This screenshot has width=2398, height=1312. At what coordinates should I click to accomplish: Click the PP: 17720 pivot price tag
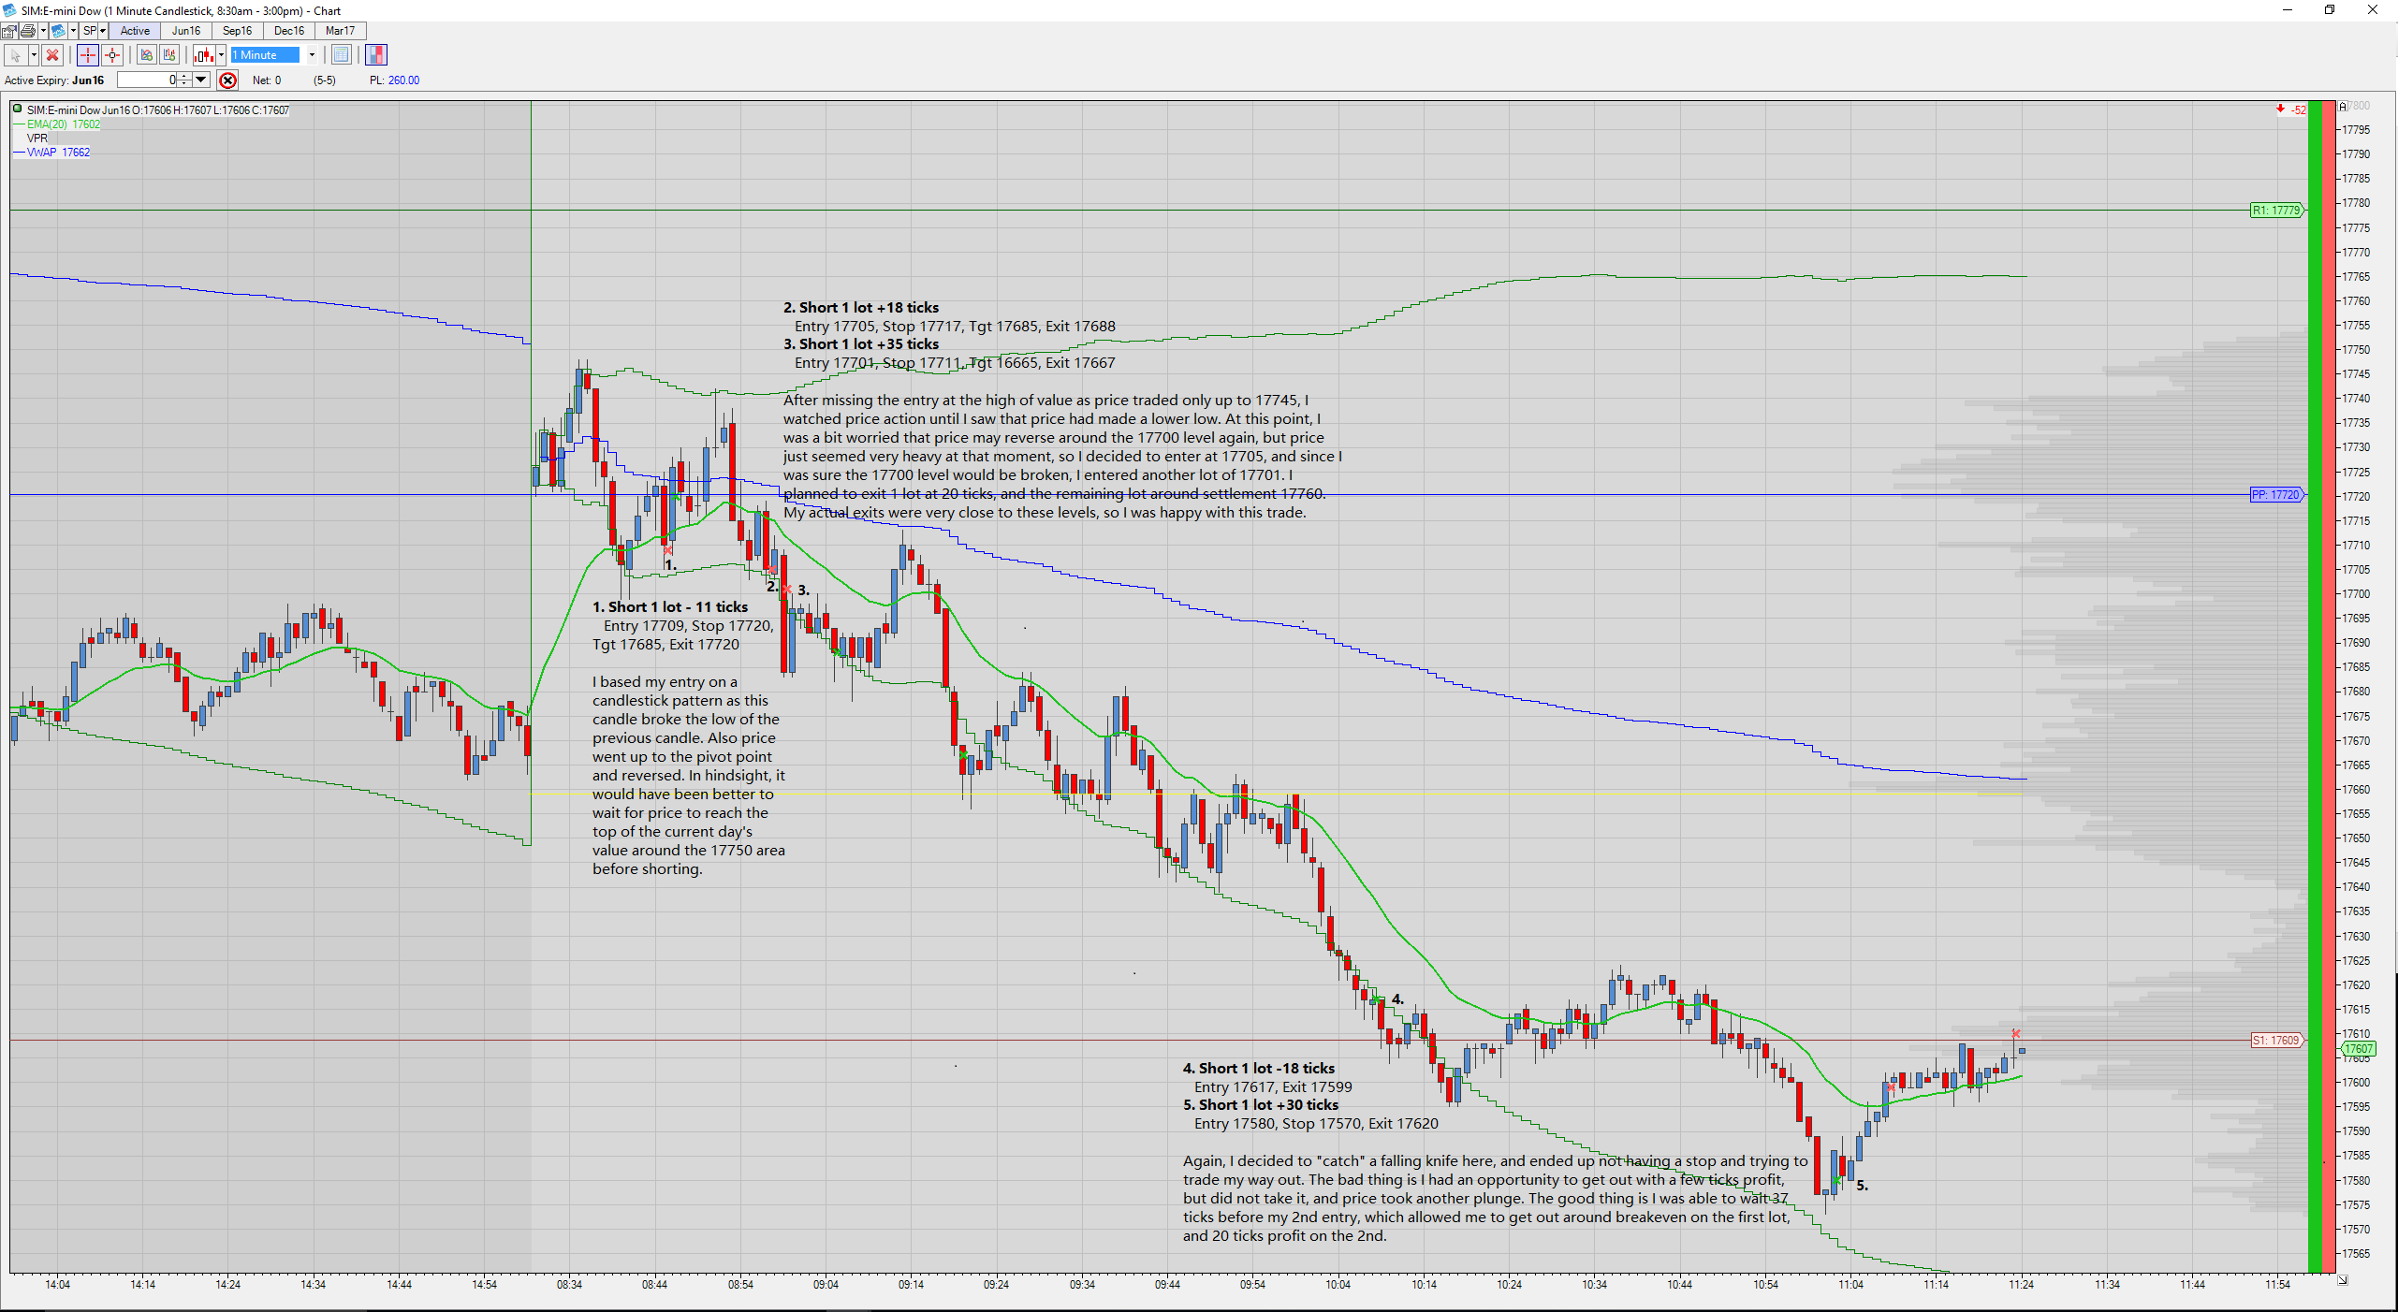click(2276, 495)
